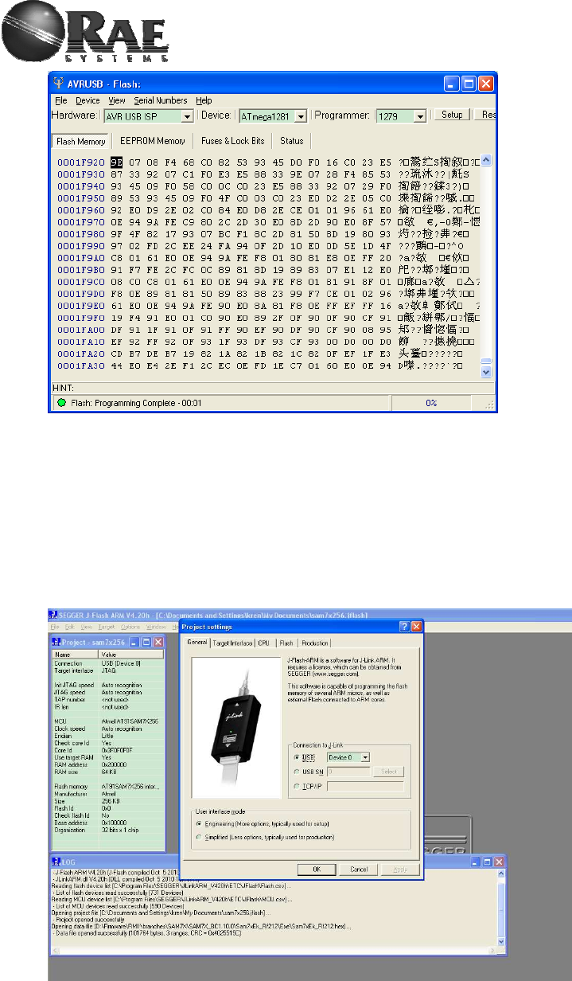Click Cancel in Project settings

(359, 869)
